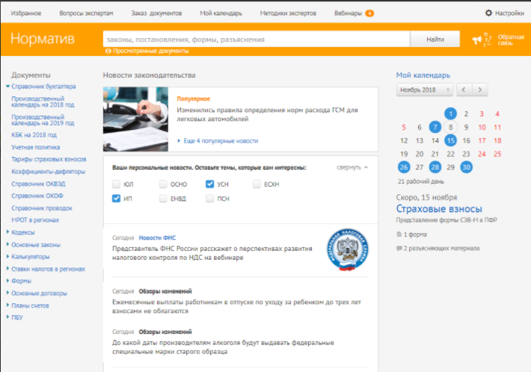The image size is (531, 372).
Task: Open Тарифы страховых взносов link
Action: pos(49,159)
